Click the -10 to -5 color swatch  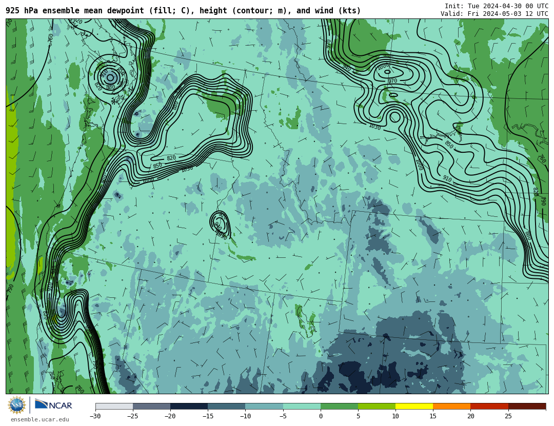tap(264, 406)
